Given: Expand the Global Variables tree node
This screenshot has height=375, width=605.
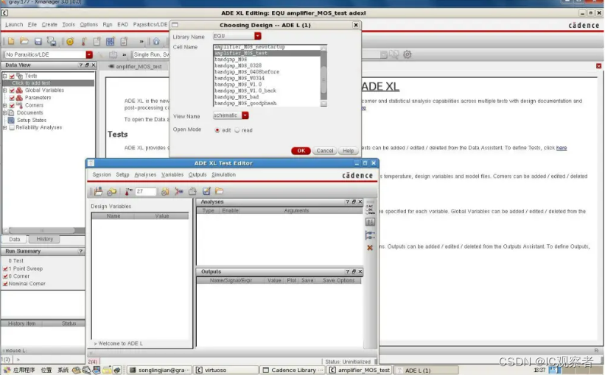Looking at the screenshot, I should (4, 90).
